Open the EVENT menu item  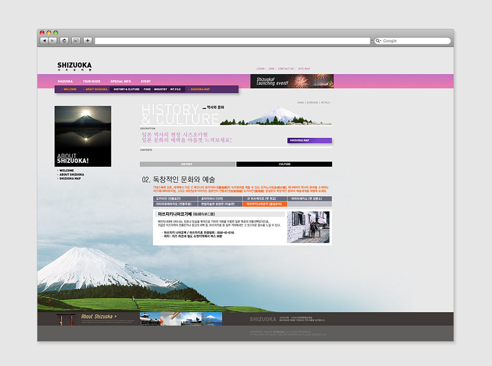coord(146,81)
